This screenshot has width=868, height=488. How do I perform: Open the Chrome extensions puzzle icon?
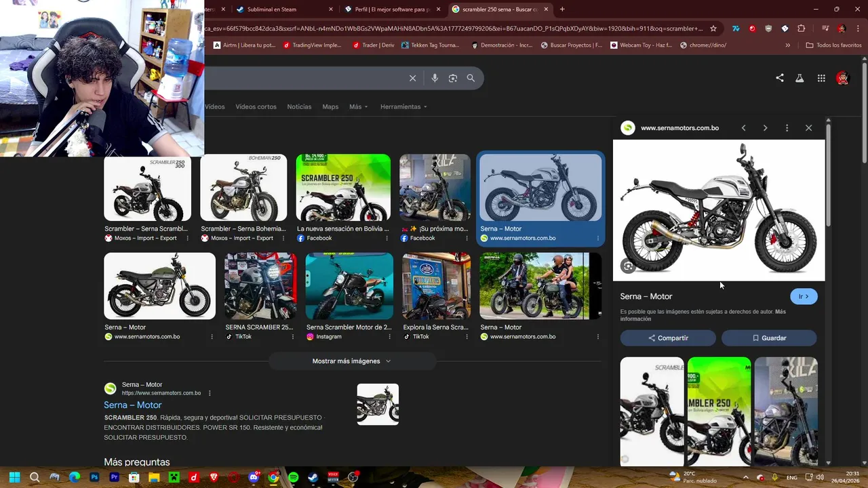point(802,28)
